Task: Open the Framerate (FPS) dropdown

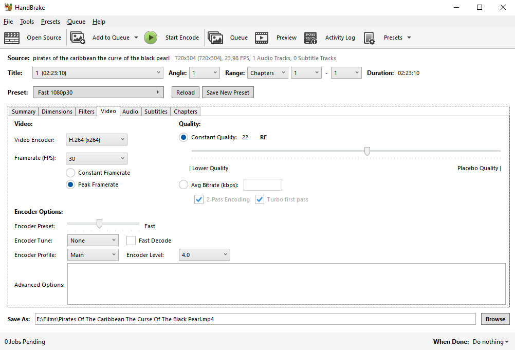Action: coord(97,159)
